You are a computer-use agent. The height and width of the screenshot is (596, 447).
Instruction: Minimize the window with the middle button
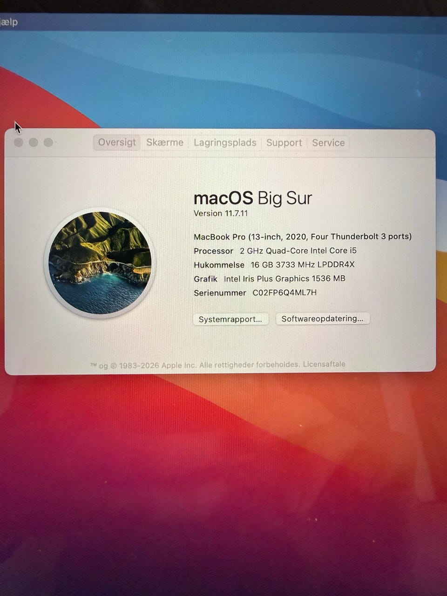[34, 142]
